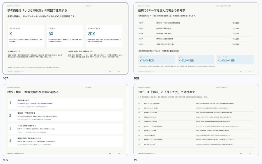Click the slide number label 107
262x164 pixels.
(6, 78)
